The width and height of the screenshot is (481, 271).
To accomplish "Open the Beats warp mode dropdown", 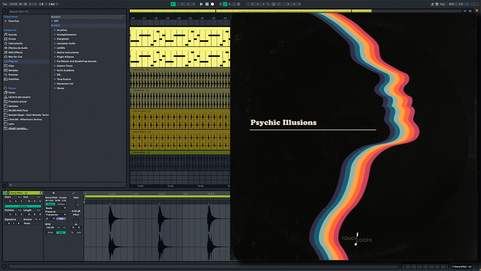I will coord(56,208).
